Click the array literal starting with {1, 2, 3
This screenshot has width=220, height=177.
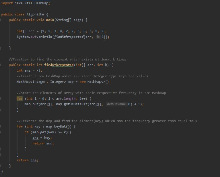tap(73, 31)
